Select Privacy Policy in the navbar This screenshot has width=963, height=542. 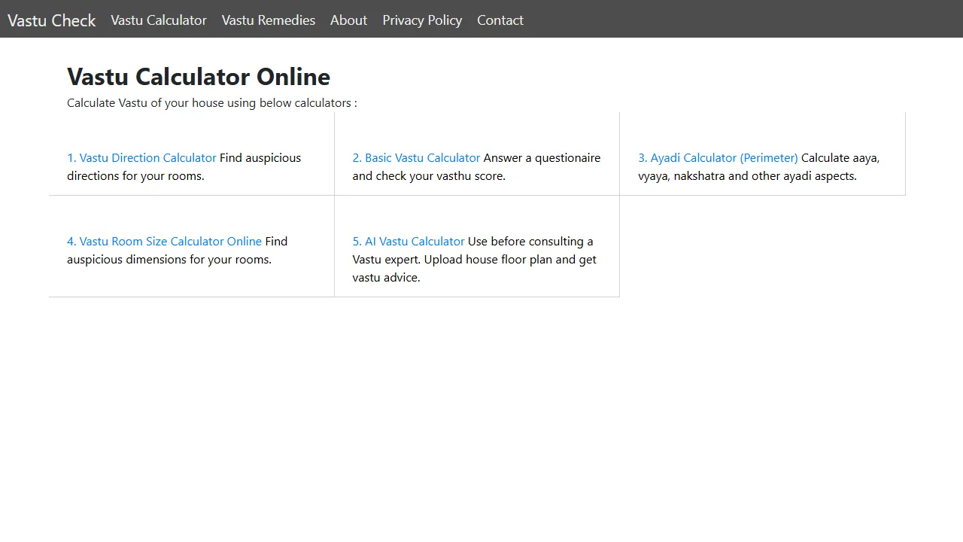coord(422,20)
